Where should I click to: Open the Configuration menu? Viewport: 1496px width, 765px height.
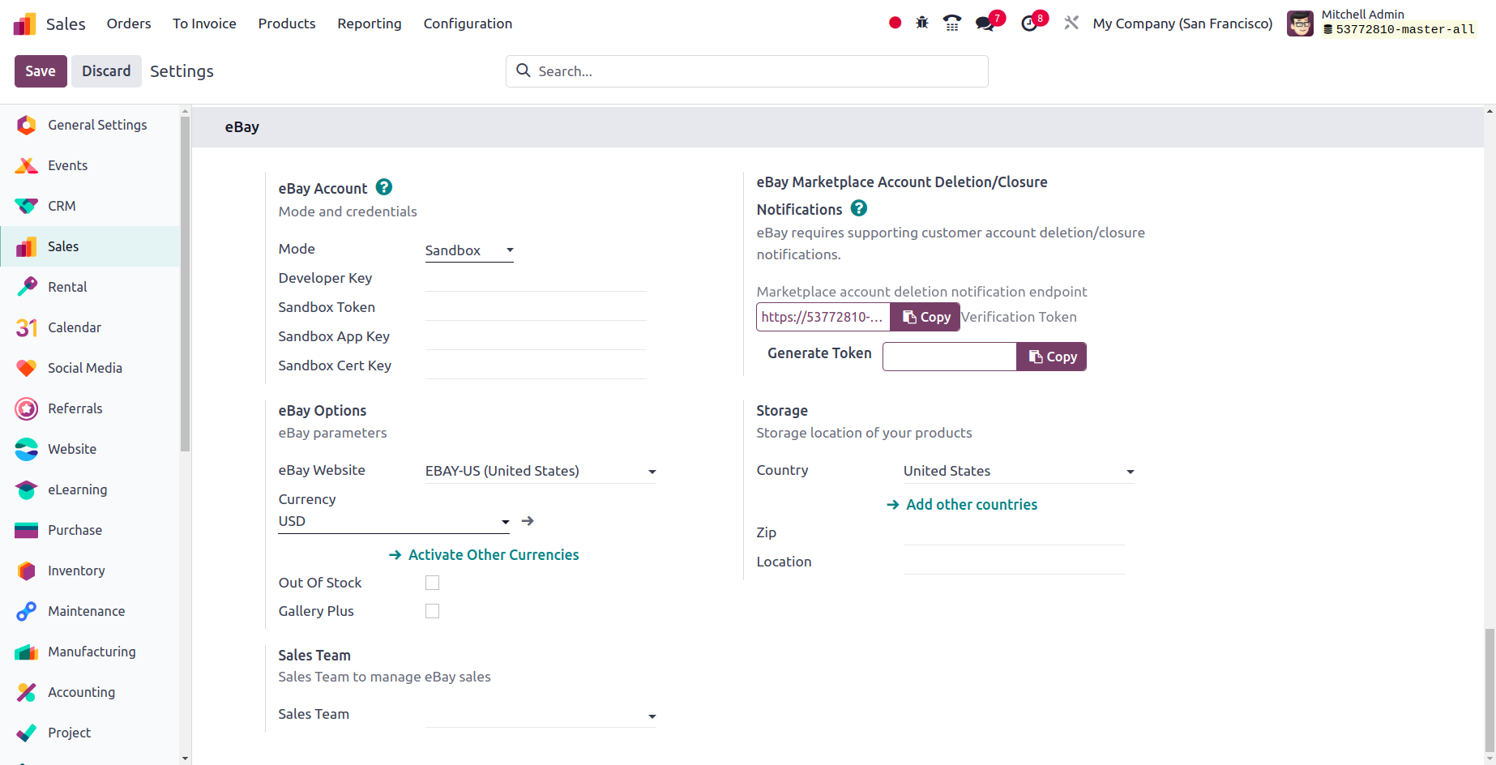point(468,24)
